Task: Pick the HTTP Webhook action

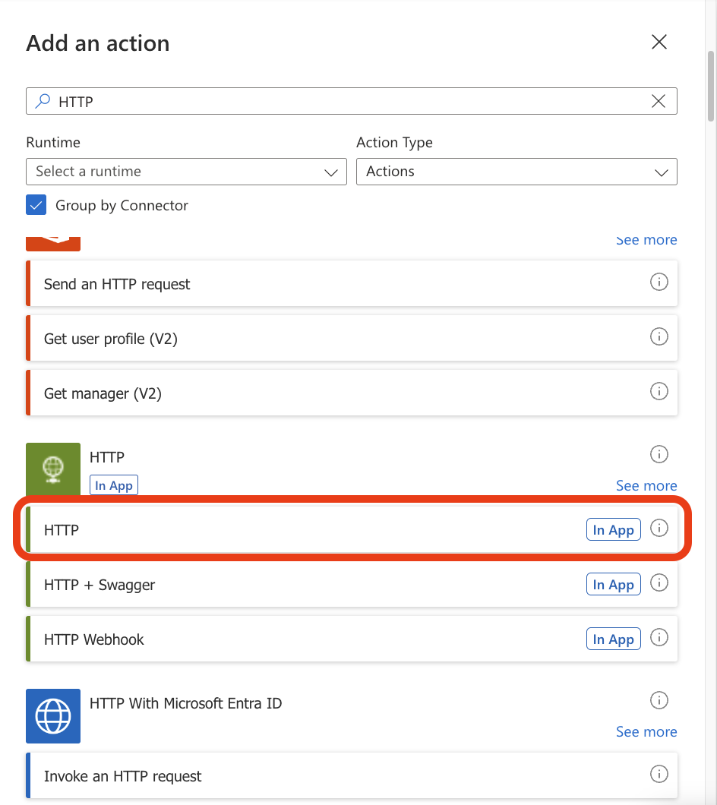Action: pos(304,639)
